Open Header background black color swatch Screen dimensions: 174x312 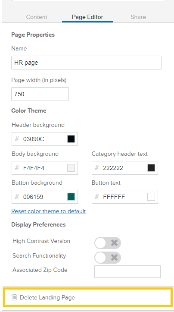click(71, 139)
